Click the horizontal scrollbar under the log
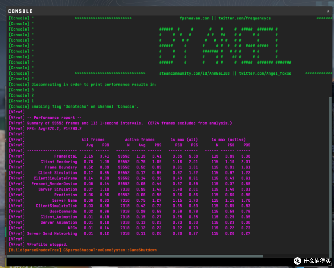Screen dimensions: 334x268 pos(135,256)
